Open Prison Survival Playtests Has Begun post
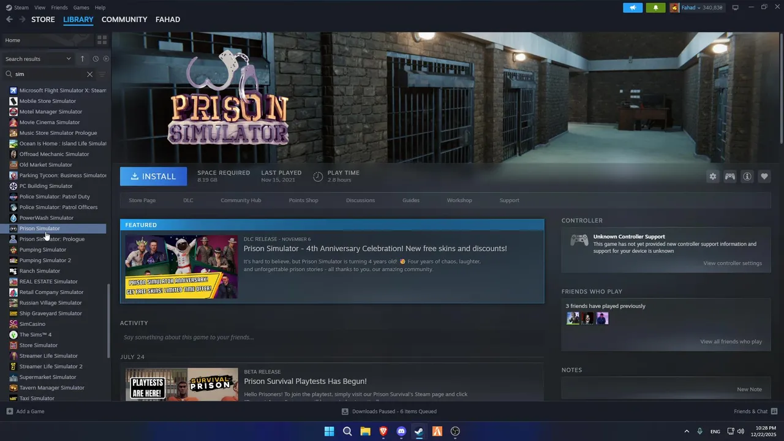 coord(305,381)
